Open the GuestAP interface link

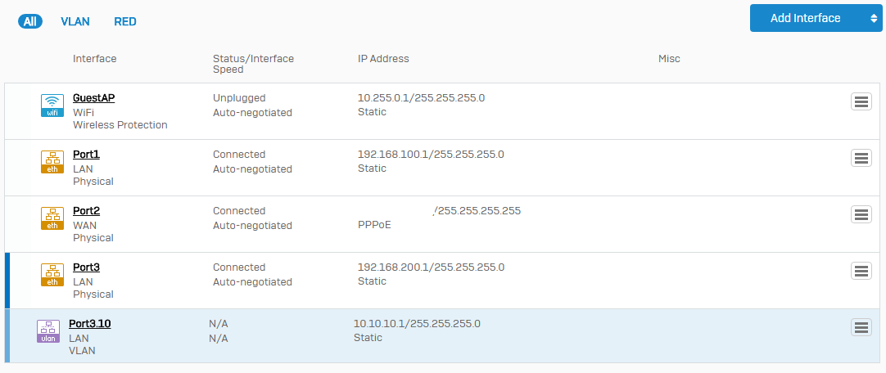[x=94, y=98]
